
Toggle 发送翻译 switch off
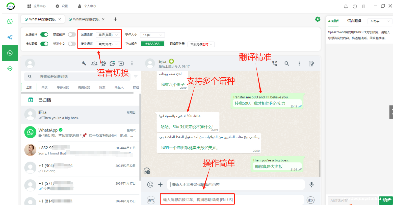(x=44, y=35)
